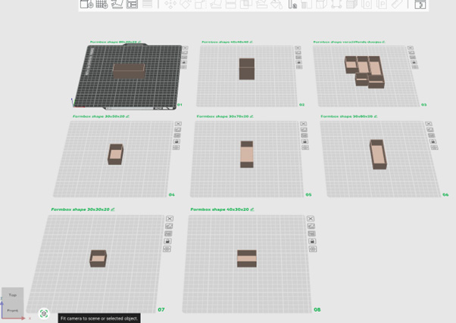Click the Front face of view cube

point(13,310)
